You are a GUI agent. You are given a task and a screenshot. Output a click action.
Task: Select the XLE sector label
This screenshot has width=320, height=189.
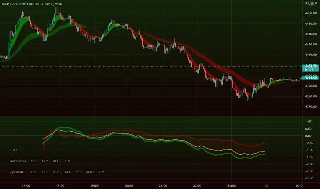click(34, 161)
